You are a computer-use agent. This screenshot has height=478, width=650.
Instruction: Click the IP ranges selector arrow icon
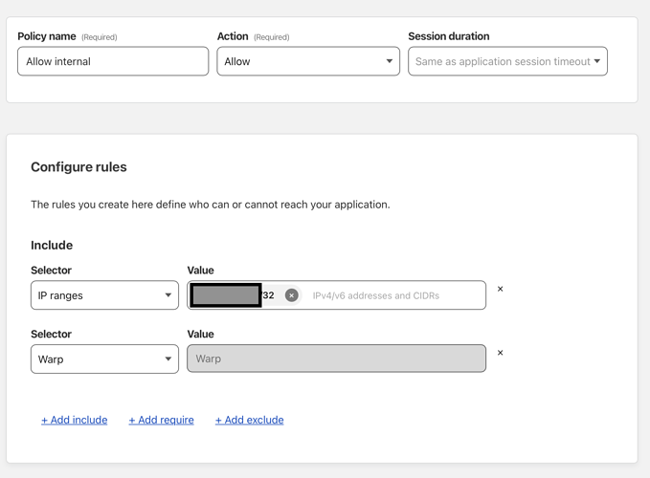click(x=168, y=295)
